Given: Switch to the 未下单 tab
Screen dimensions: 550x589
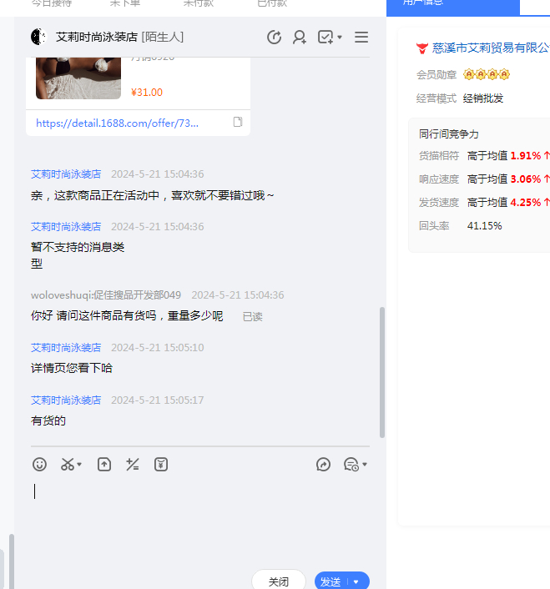Looking at the screenshot, I should pos(125,3).
